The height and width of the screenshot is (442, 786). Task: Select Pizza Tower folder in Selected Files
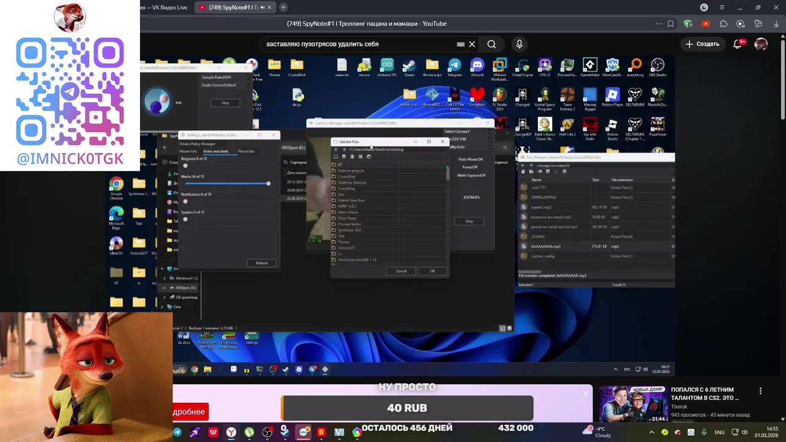pyautogui.click(x=347, y=218)
